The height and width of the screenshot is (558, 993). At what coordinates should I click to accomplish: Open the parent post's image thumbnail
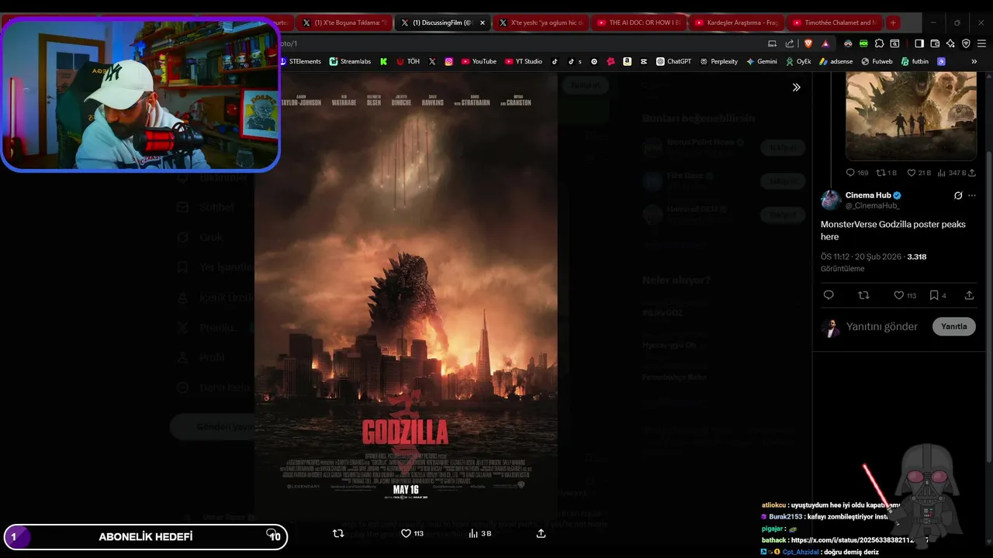coord(911,116)
